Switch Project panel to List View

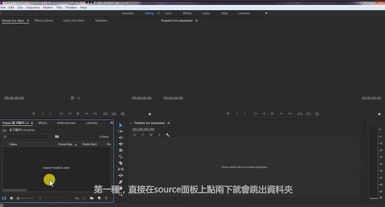(4, 198)
